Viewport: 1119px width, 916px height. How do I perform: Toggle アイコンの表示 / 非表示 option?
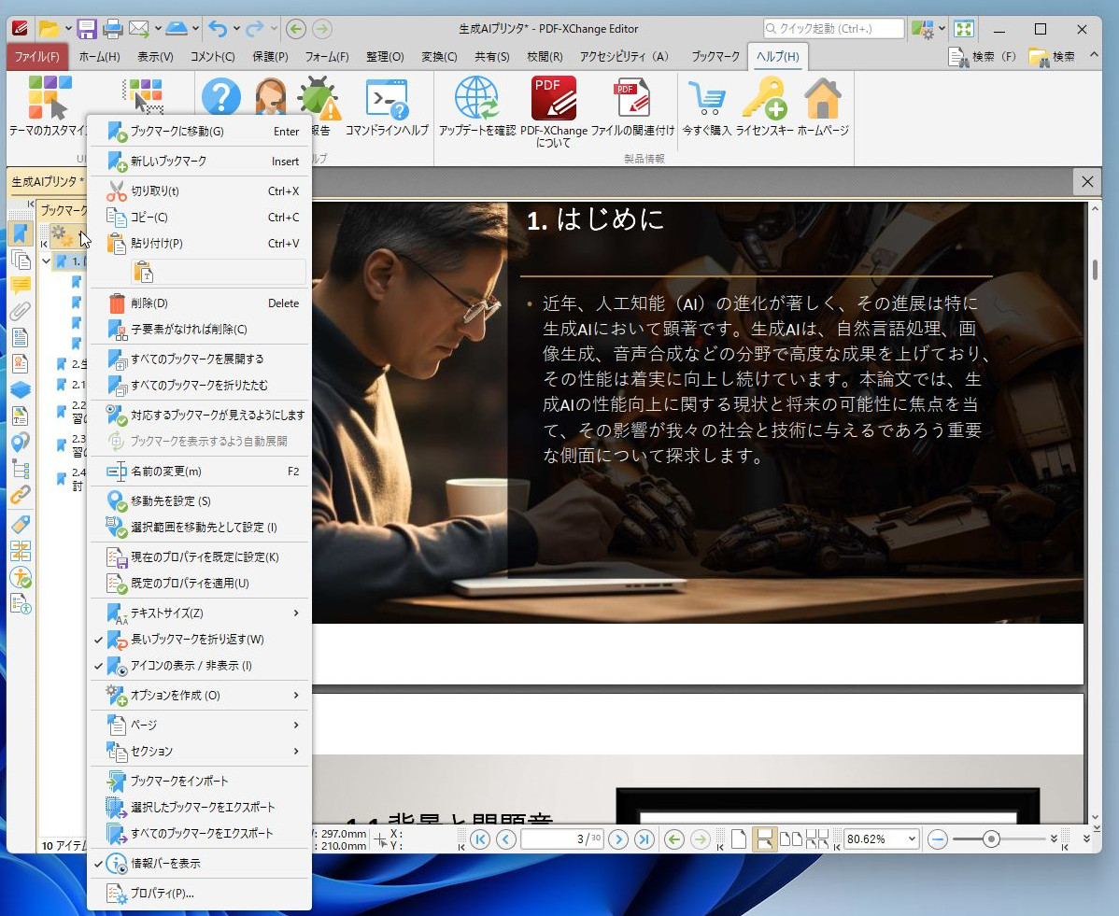click(x=200, y=666)
